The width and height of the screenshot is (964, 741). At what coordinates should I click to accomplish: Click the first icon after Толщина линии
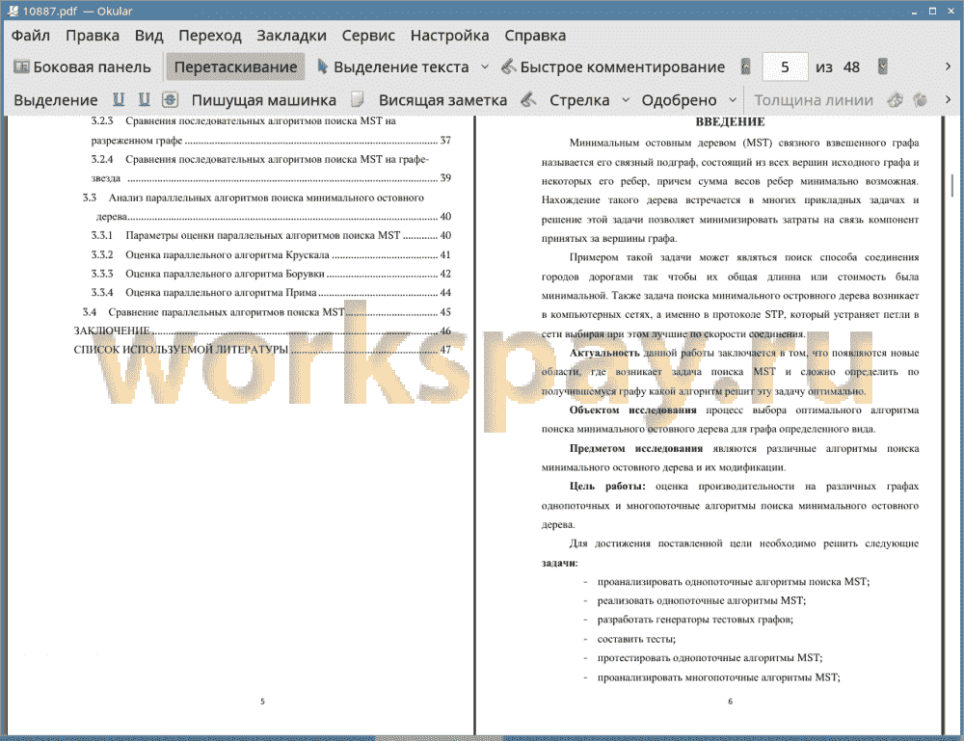point(896,99)
